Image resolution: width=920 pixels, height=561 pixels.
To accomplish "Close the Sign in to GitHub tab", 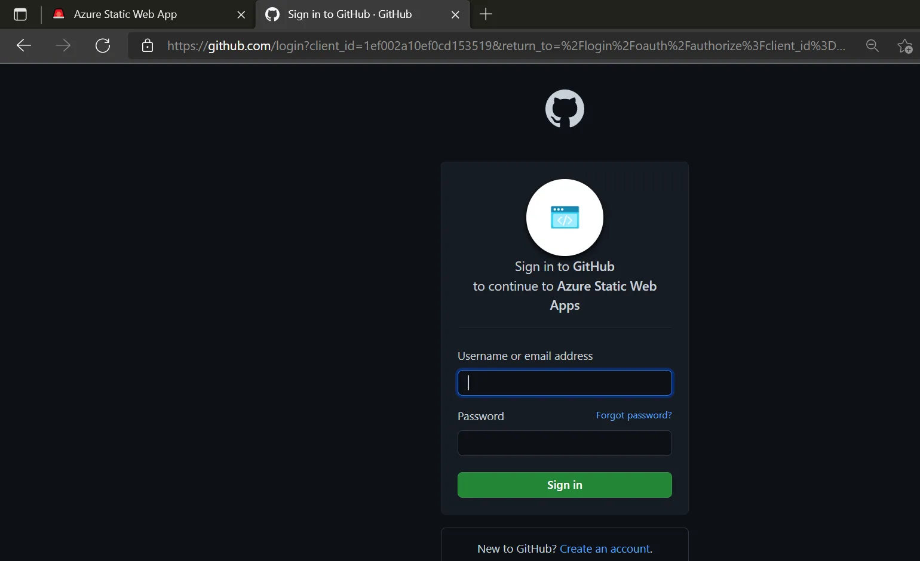I will click(455, 15).
